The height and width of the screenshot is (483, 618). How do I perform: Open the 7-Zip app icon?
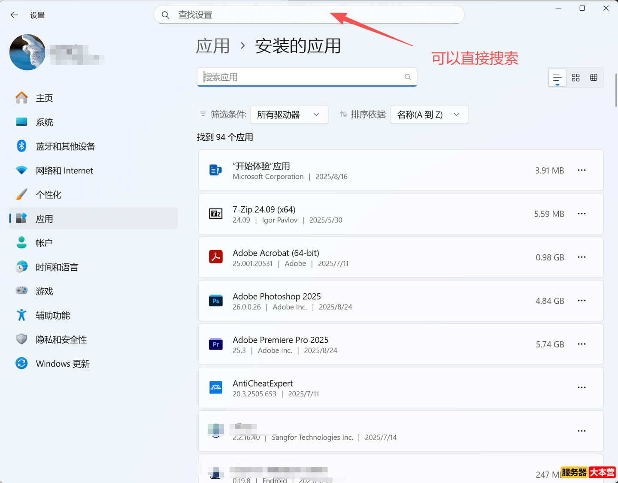216,213
